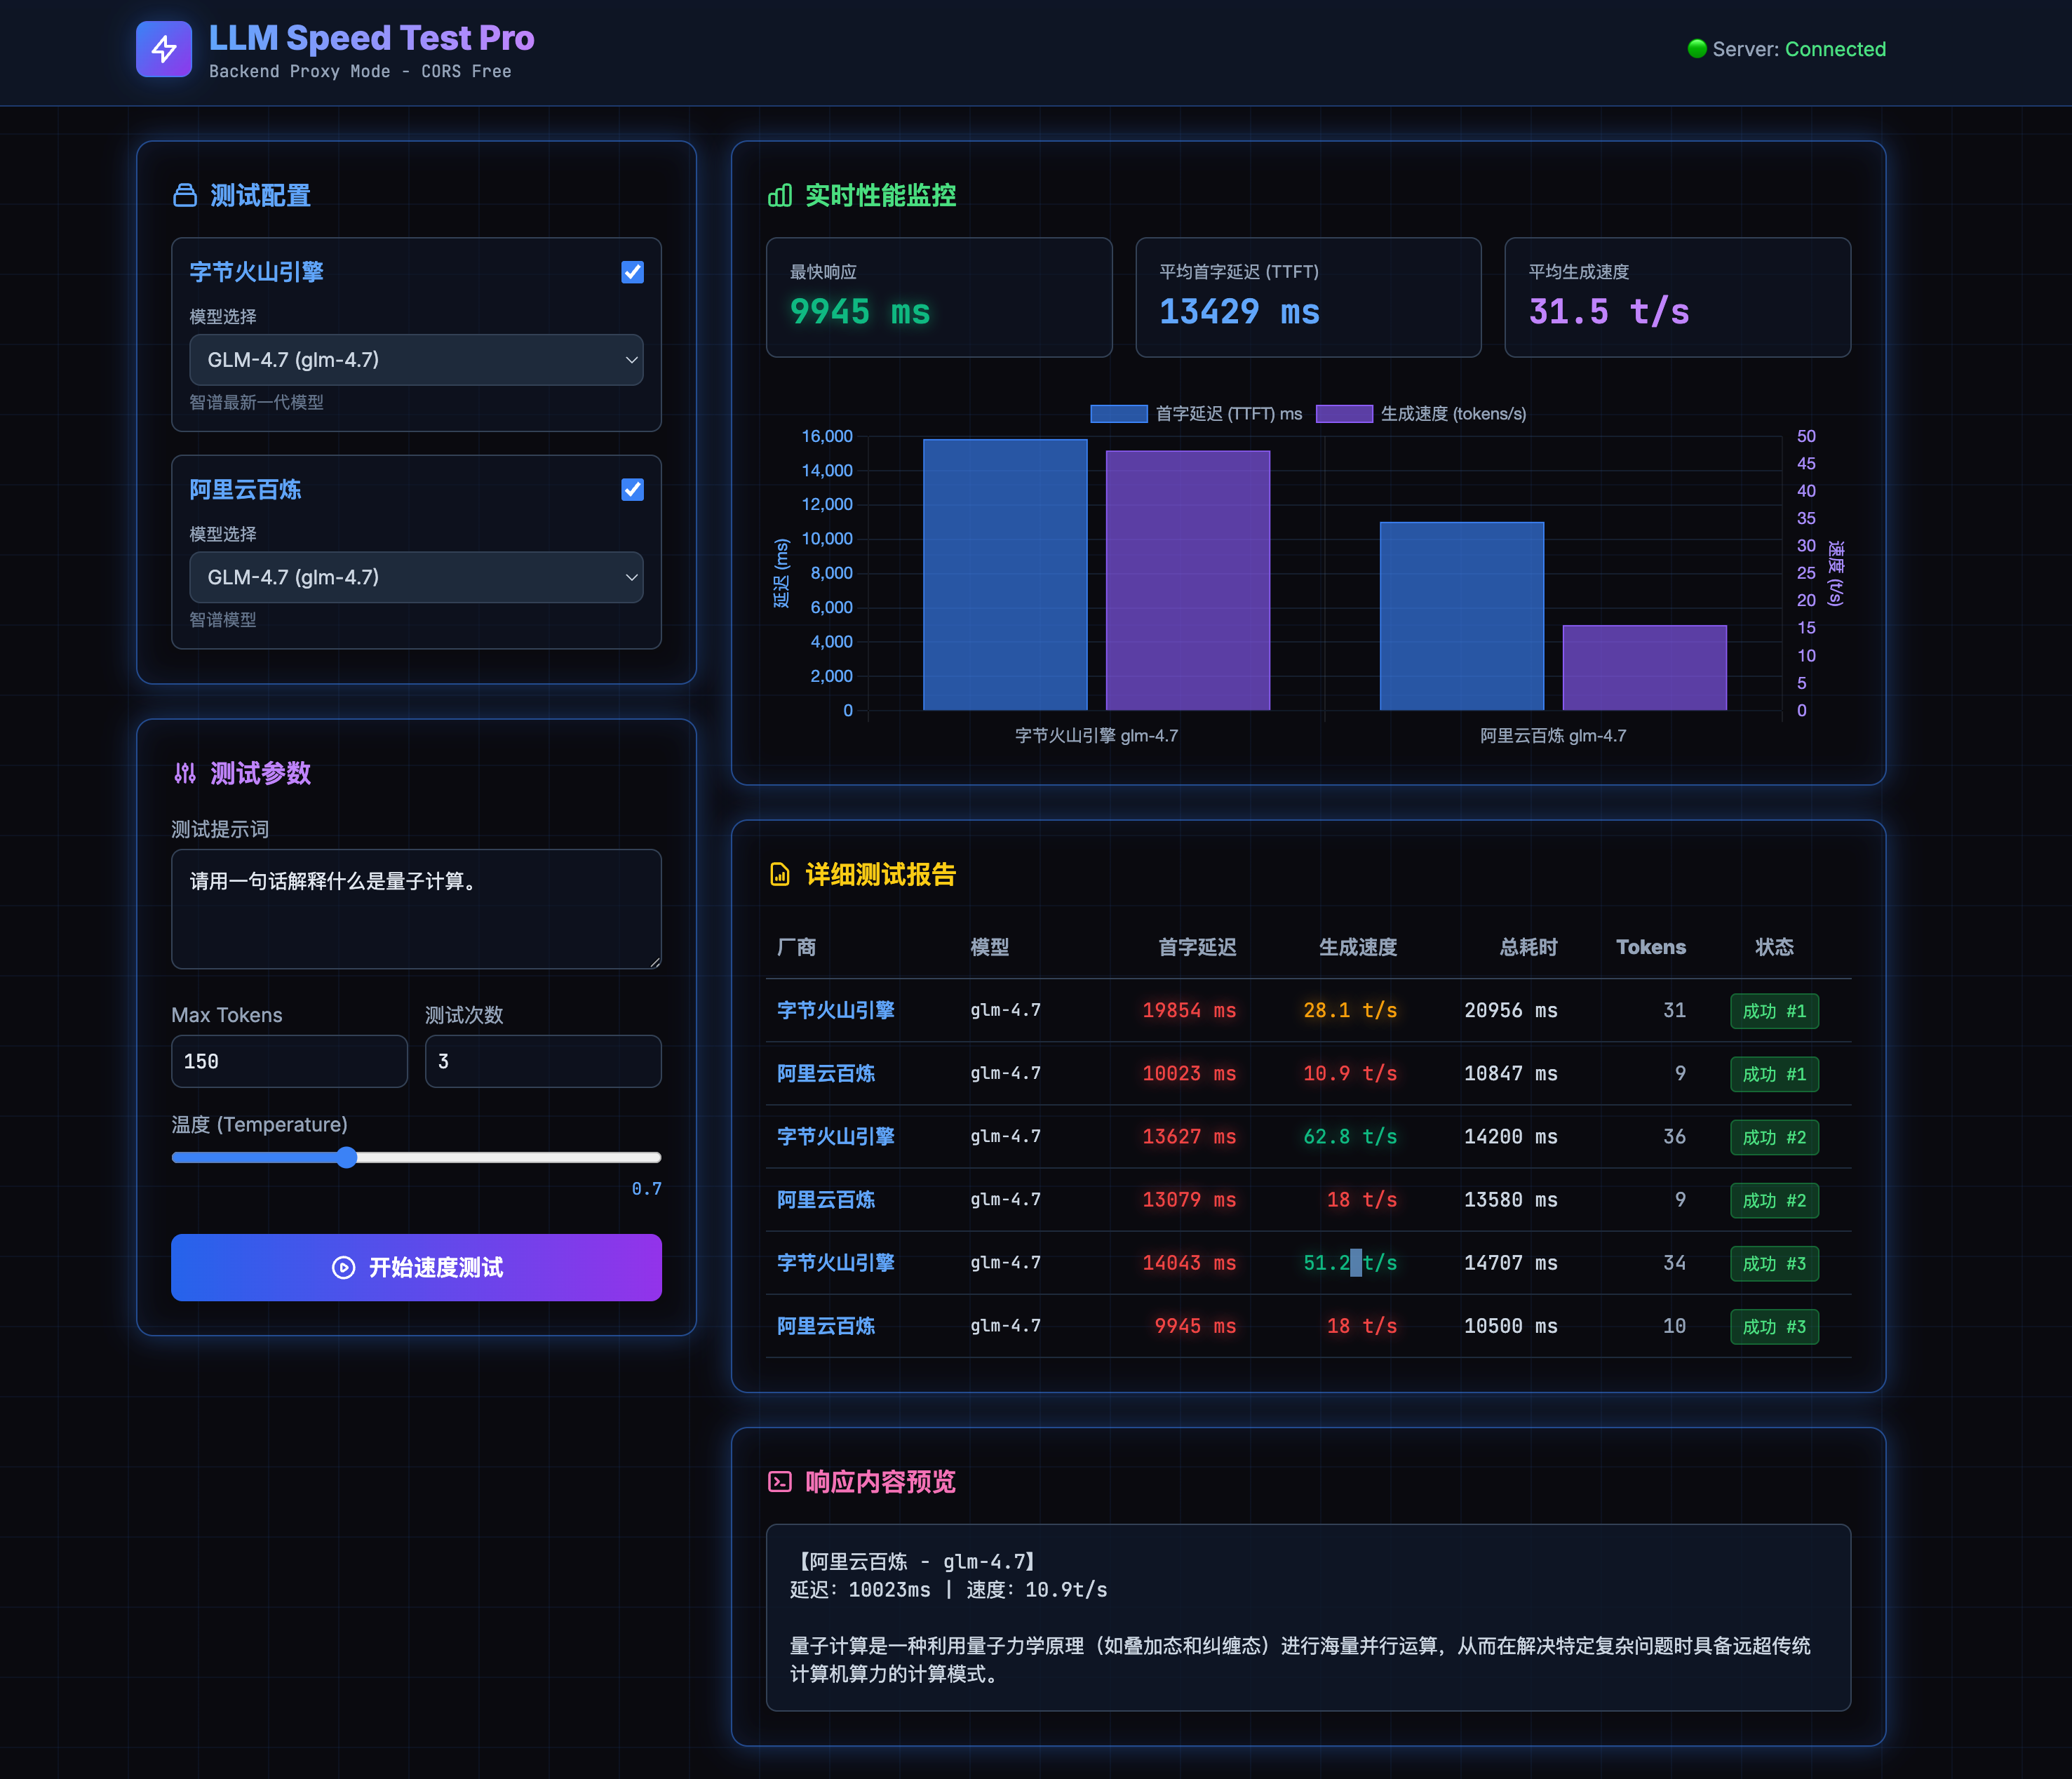Click 阿里云百炼 blue TTFT bar in chart
2072x1779 pixels.
[x=1462, y=616]
